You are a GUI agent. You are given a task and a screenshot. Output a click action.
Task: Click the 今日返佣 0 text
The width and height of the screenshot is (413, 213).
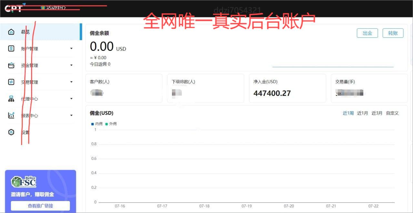(x=100, y=64)
